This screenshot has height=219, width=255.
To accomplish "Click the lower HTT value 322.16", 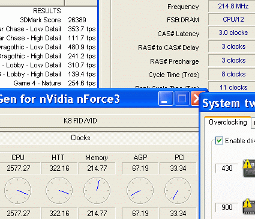I will 59,213.
